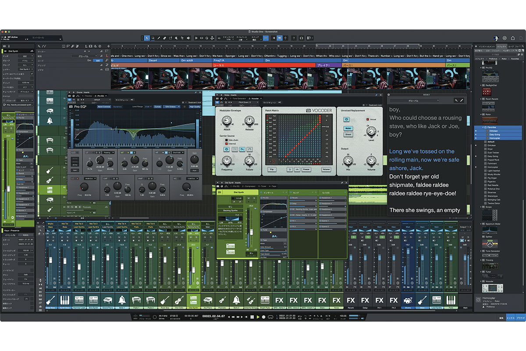Select the Arrow tool in the toolbar
Screen dimensions: 526x351
click(x=147, y=38)
